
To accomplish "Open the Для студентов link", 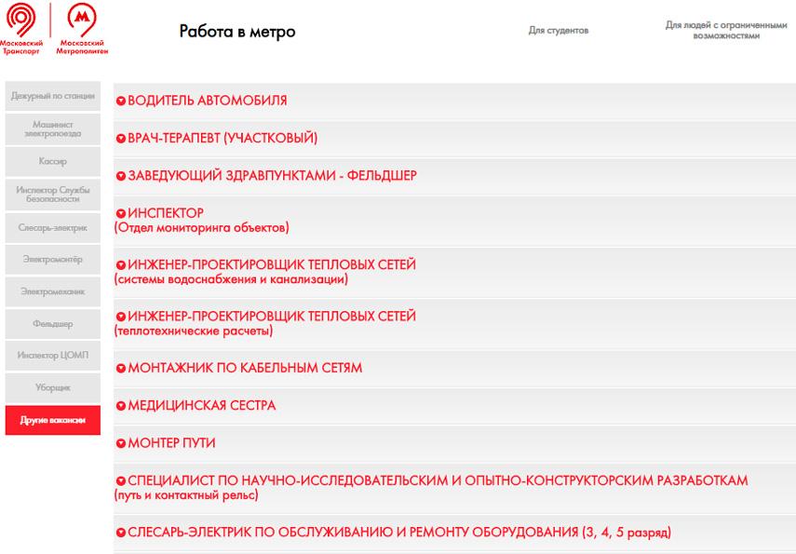I will 559,31.
